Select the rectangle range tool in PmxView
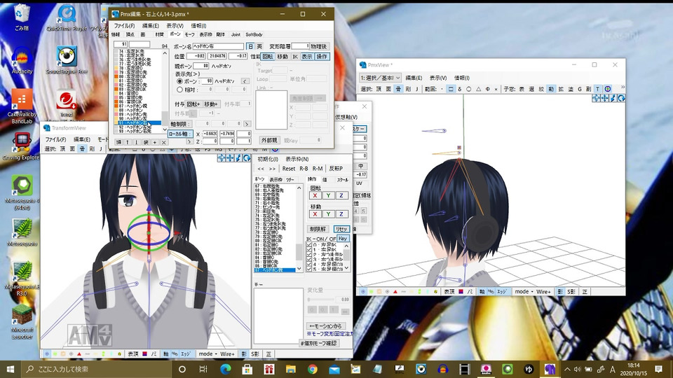Screen dimensions: 673x378 pyautogui.click(x=450, y=89)
